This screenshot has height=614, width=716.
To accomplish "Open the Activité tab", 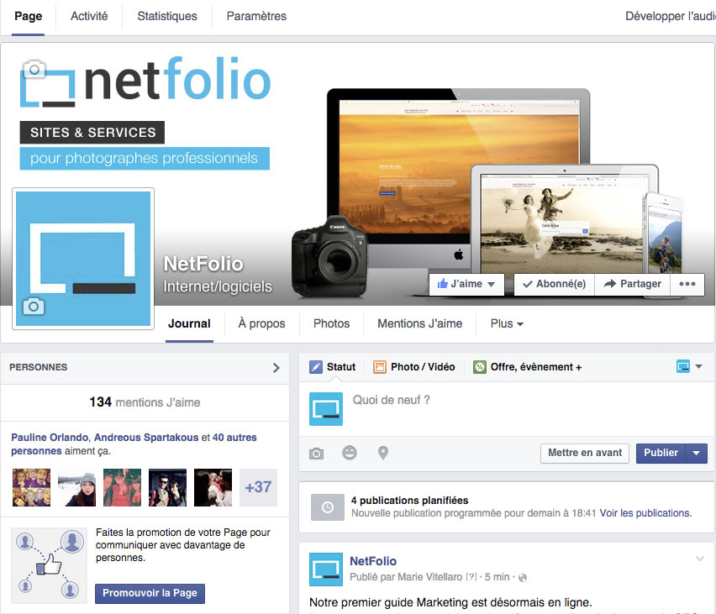I will [89, 17].
